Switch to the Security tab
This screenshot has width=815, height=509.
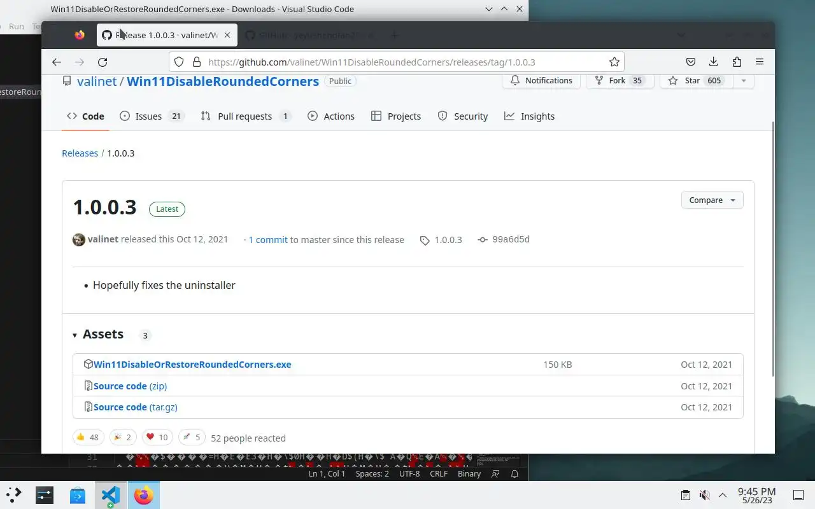[x=463, y=116]
